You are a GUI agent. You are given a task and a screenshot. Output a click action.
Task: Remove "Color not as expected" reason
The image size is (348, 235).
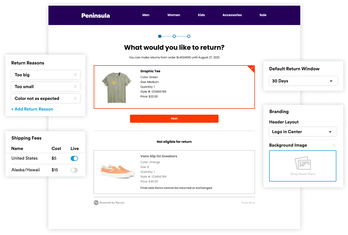coord(75,98)
